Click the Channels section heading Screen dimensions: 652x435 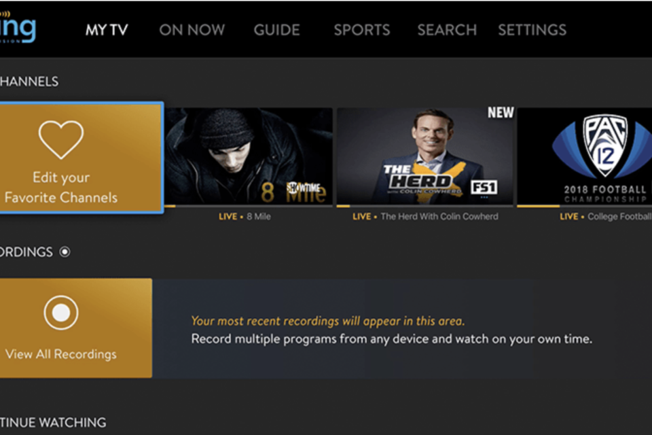[29, 82]
